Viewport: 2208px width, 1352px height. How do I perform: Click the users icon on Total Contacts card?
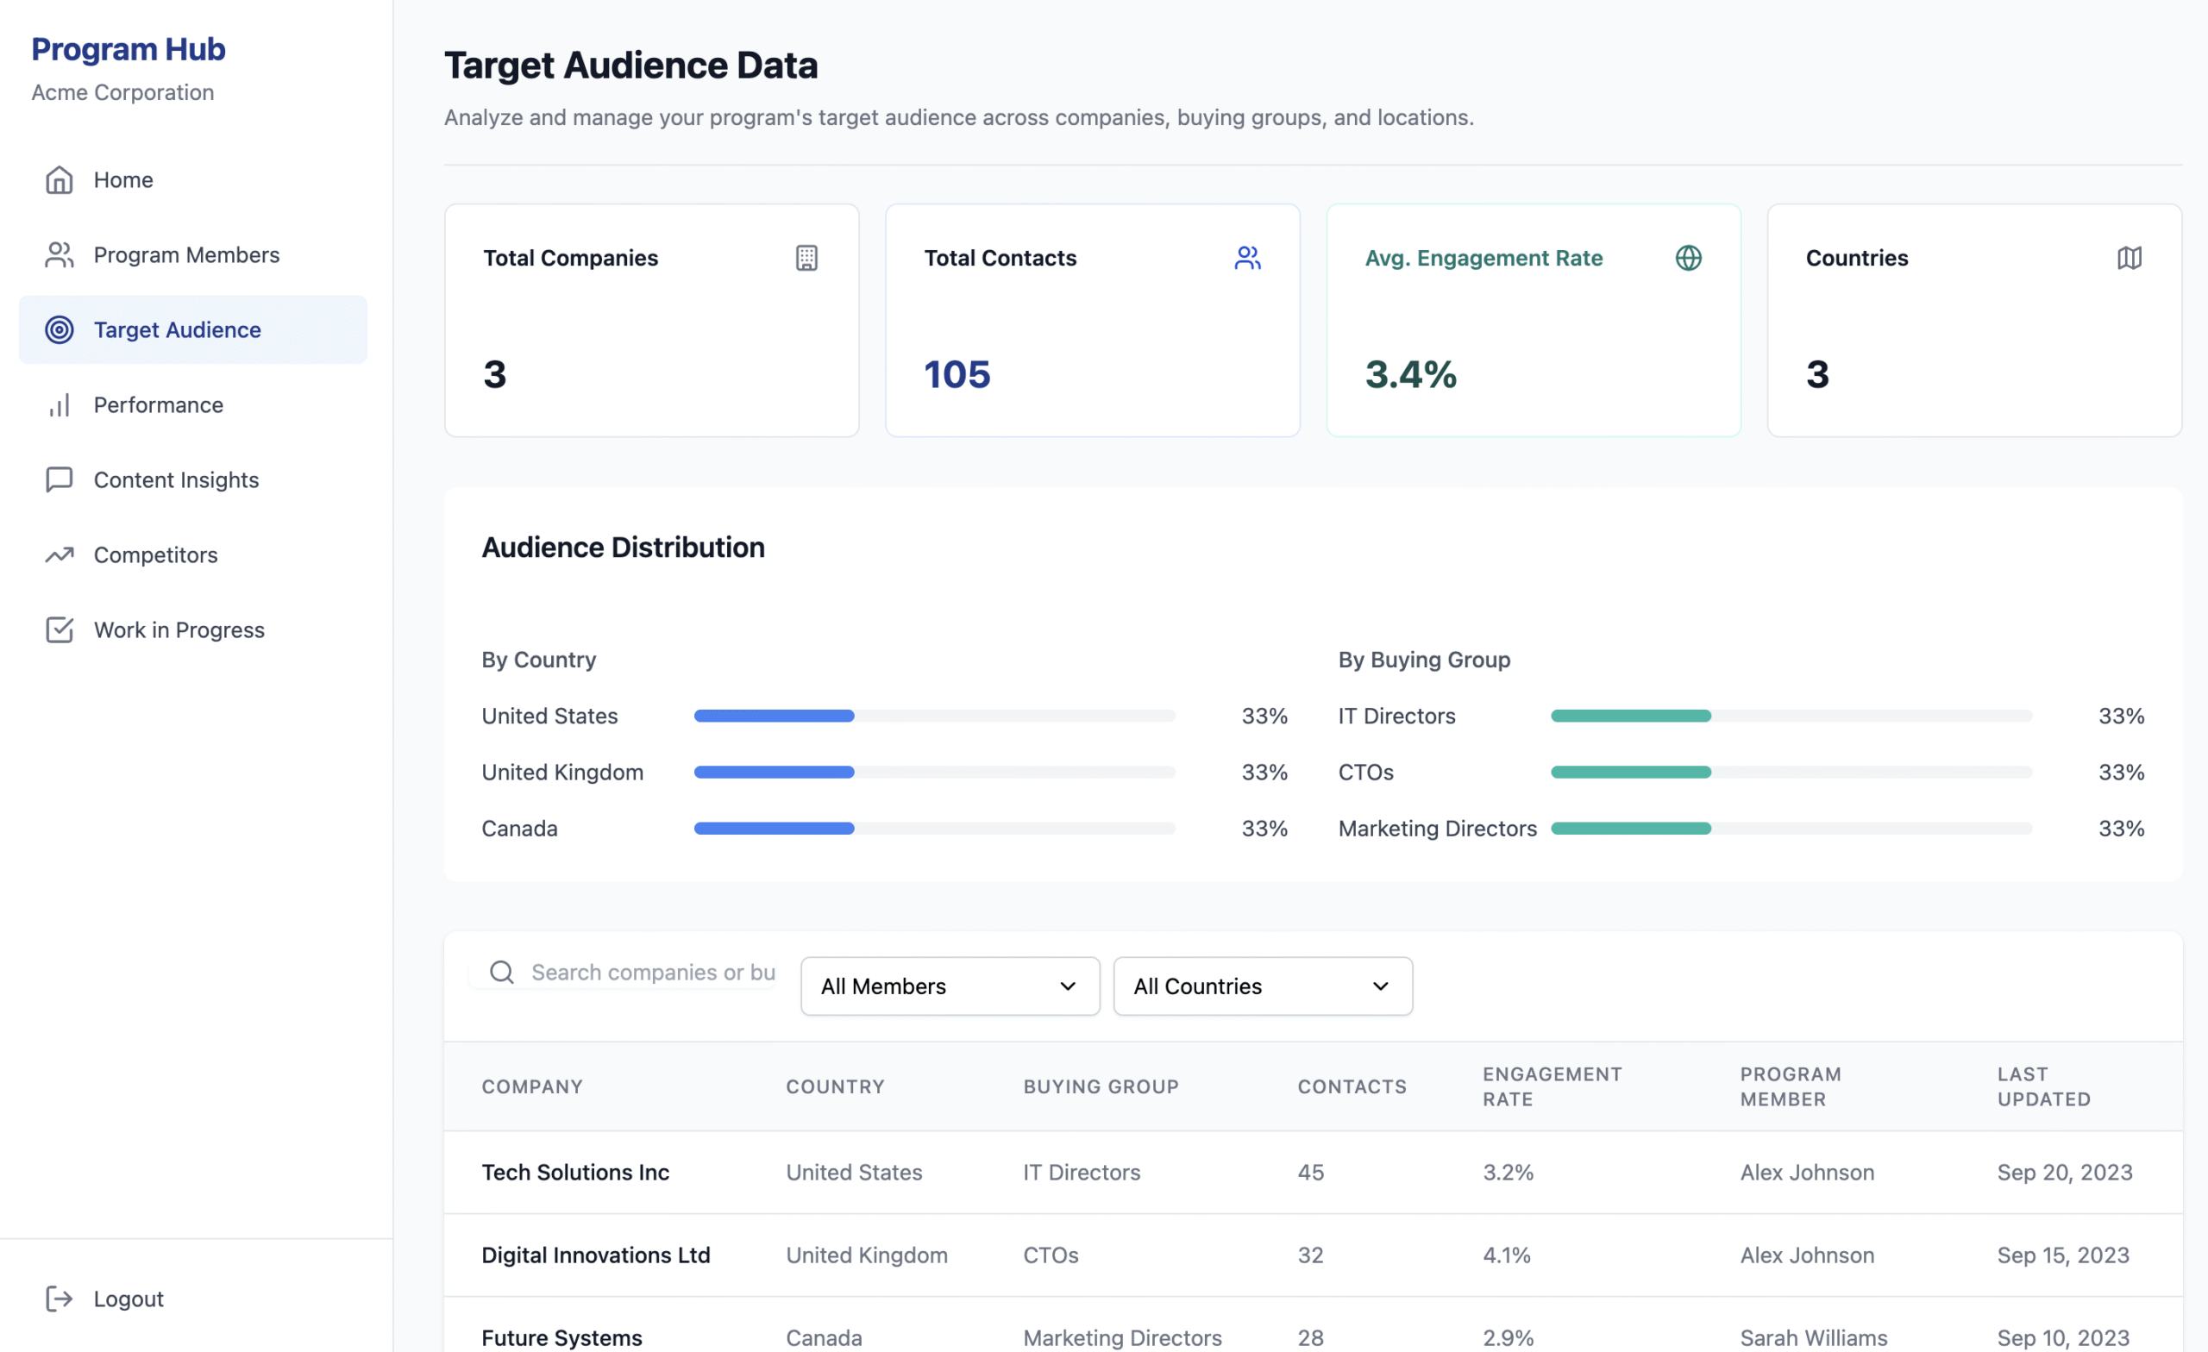click(1247, 258)
